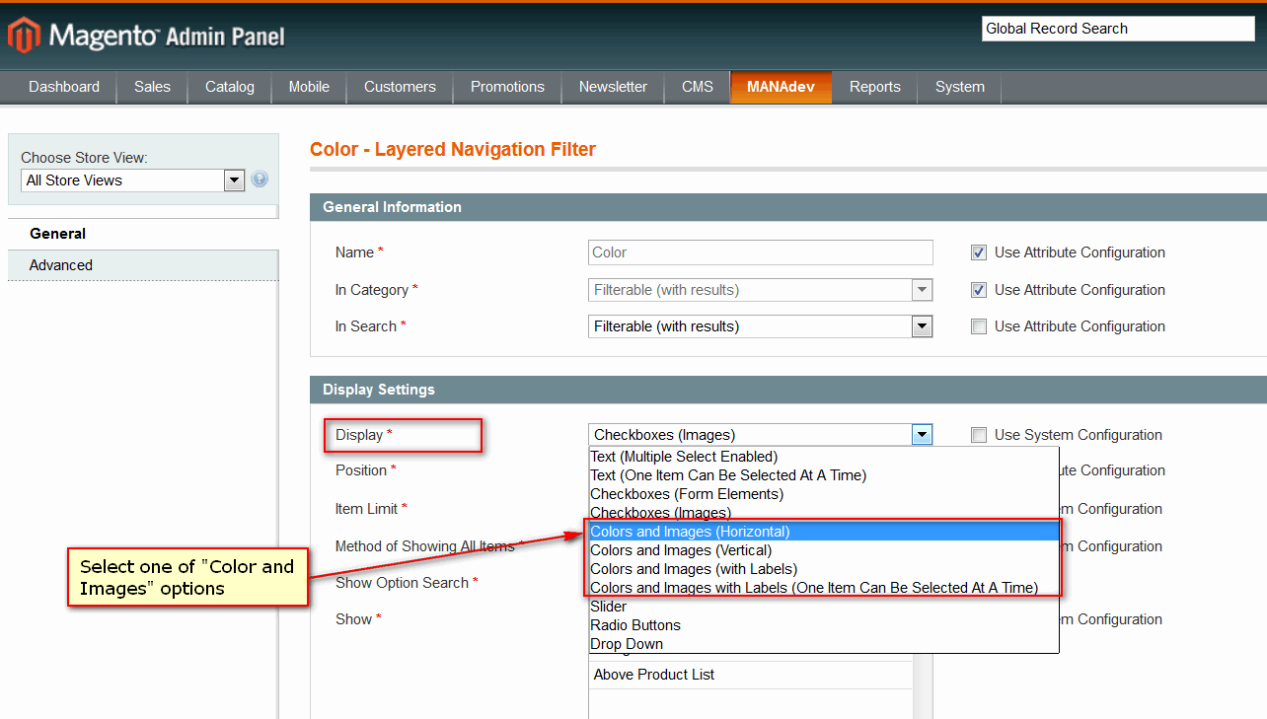Open the In Search dropdown
Viewport: 1267px width, 719px height.
761,326
